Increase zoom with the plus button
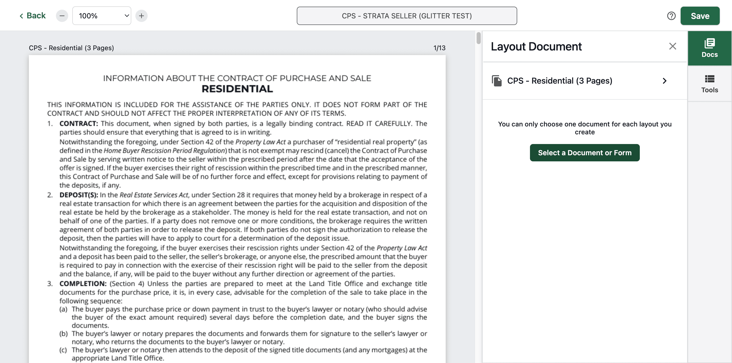This screenshot has width=732, height=363. click(x=141, y=16)
